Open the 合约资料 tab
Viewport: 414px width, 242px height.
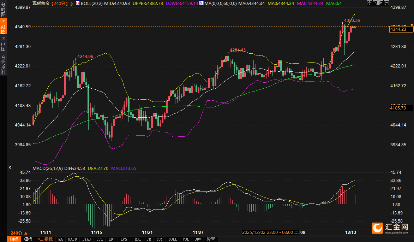3,65
